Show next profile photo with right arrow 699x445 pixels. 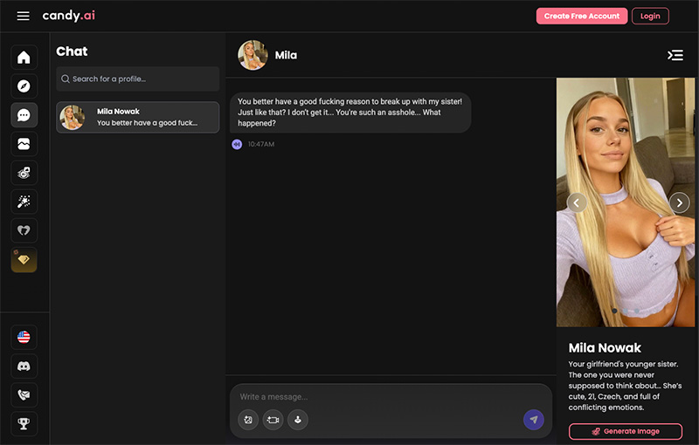(x=679, y=202)
